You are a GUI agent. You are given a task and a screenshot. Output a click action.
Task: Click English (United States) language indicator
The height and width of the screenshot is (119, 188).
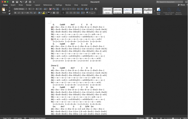click(x=37, y=118)
